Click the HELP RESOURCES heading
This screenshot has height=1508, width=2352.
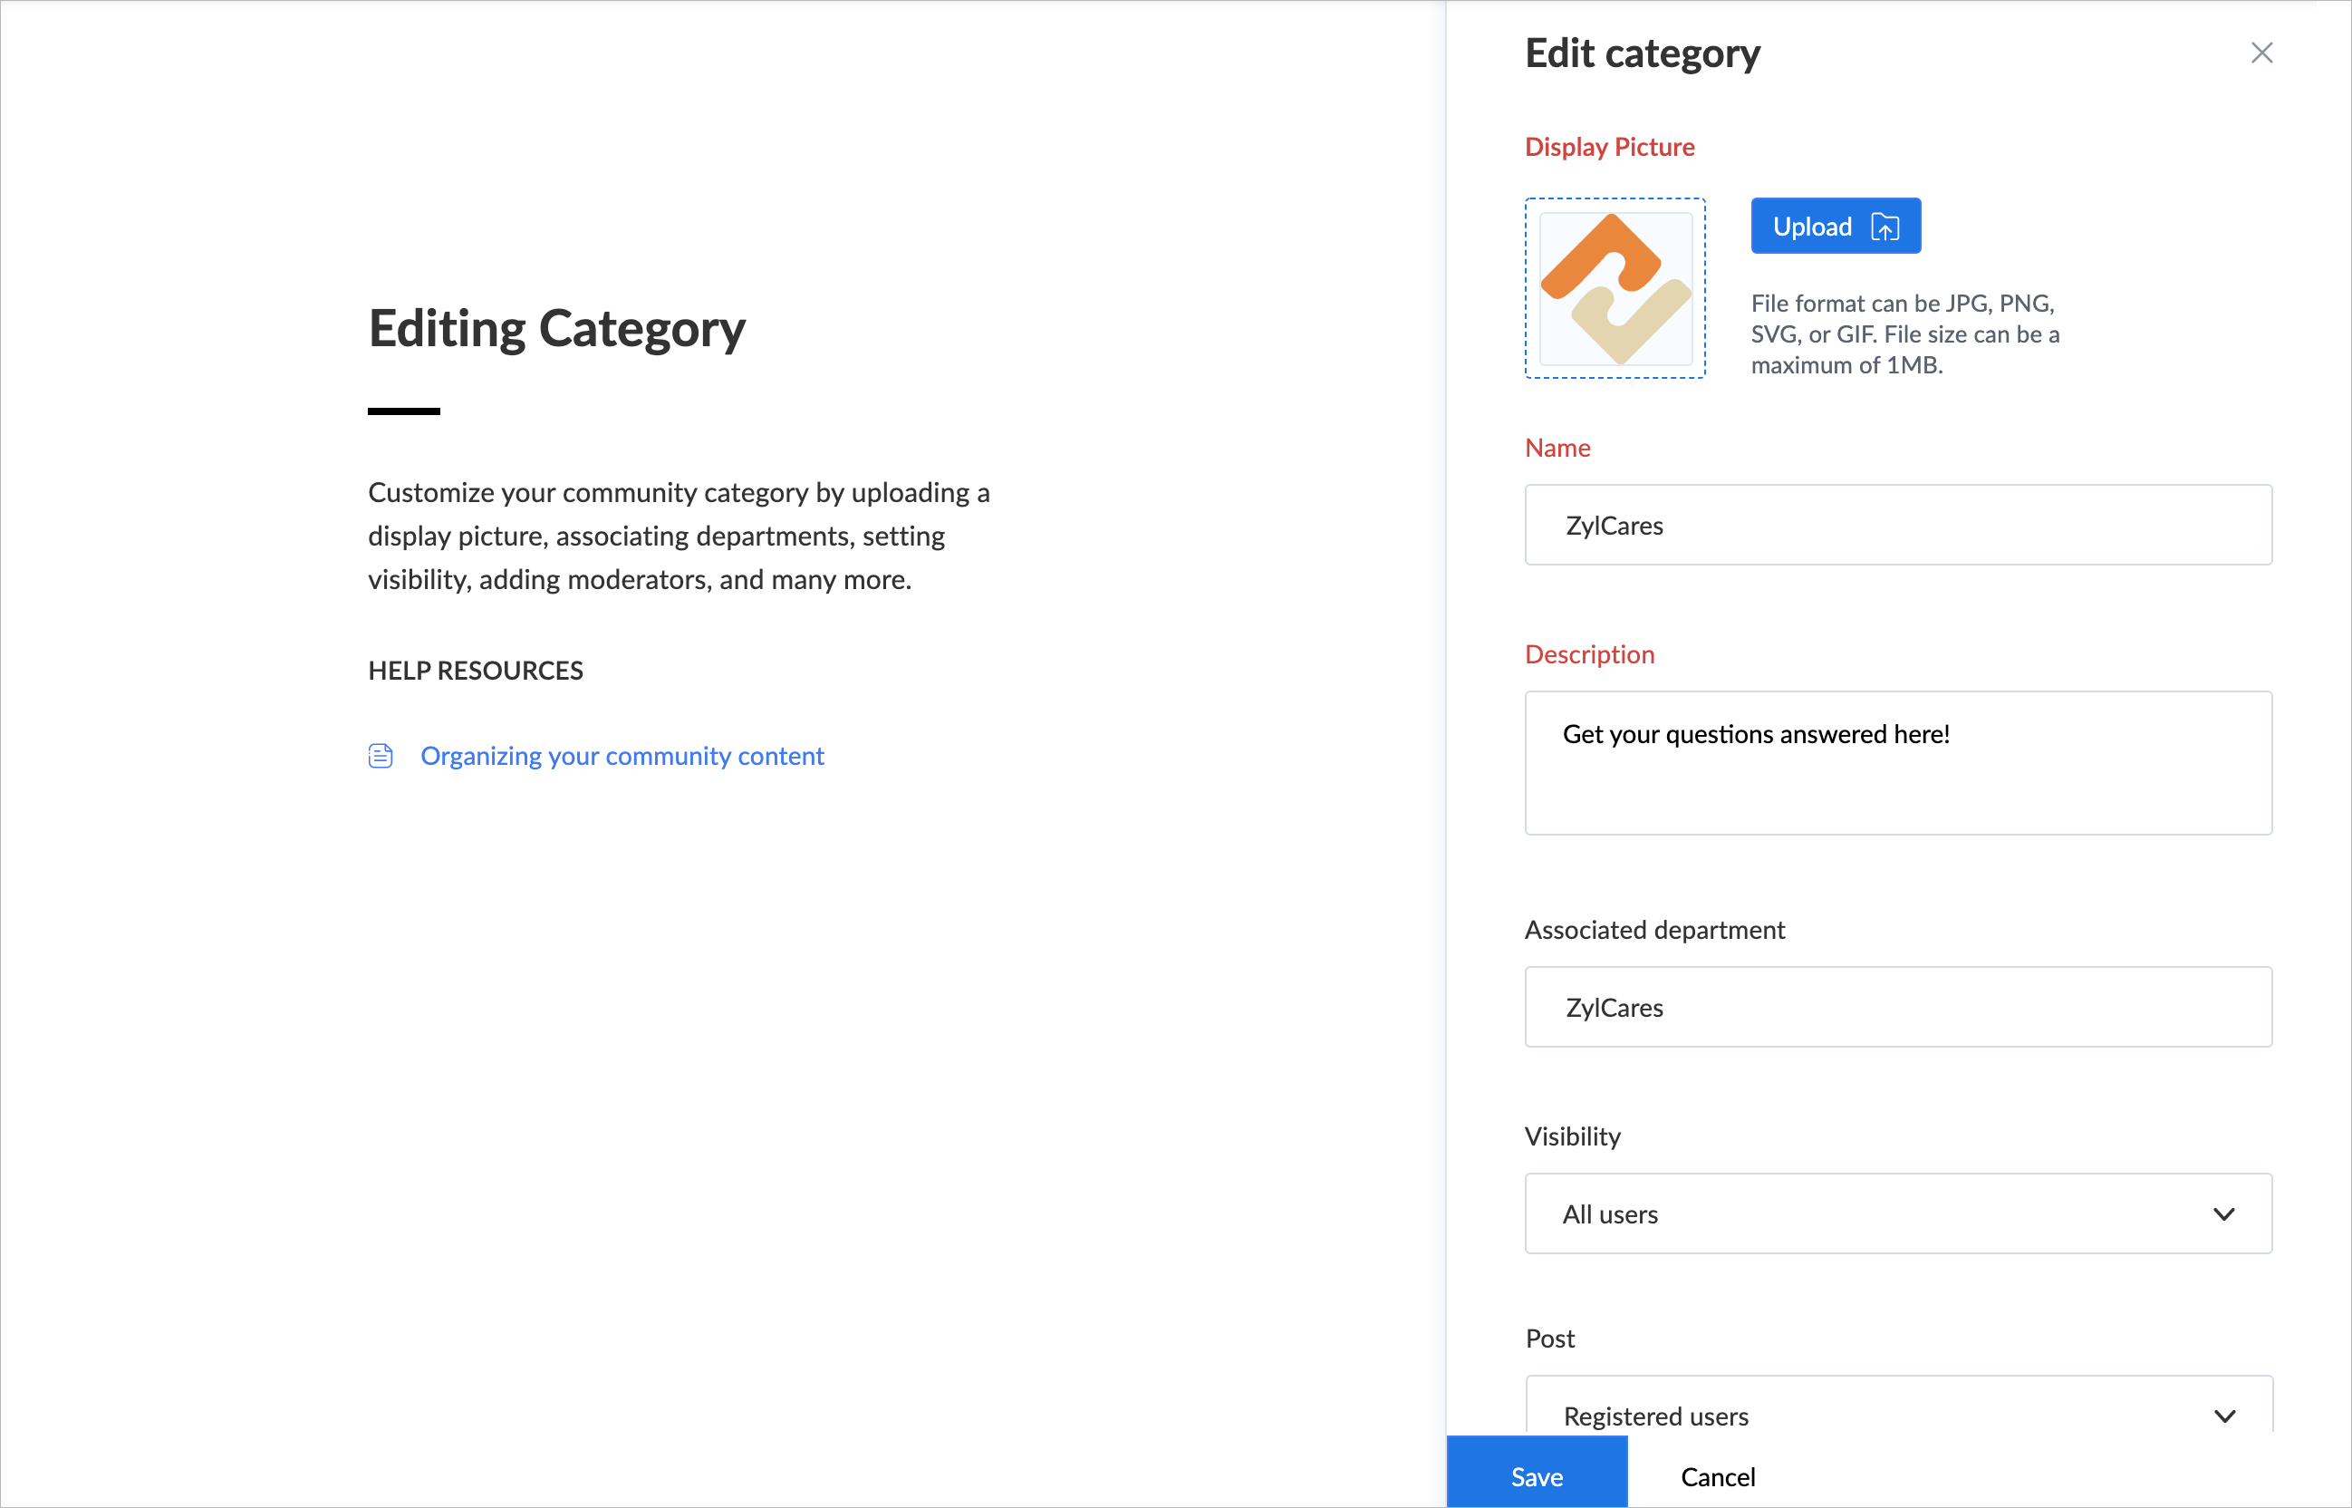point(475,671)
